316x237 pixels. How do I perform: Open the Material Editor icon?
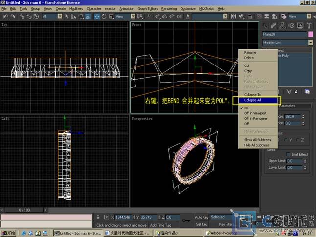click(x=275, y=16)
